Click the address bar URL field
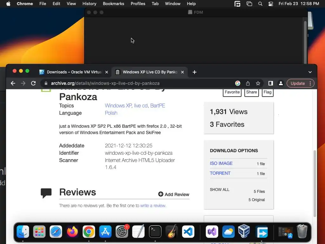Screen dimensions: 325x244 click(137, 84)
